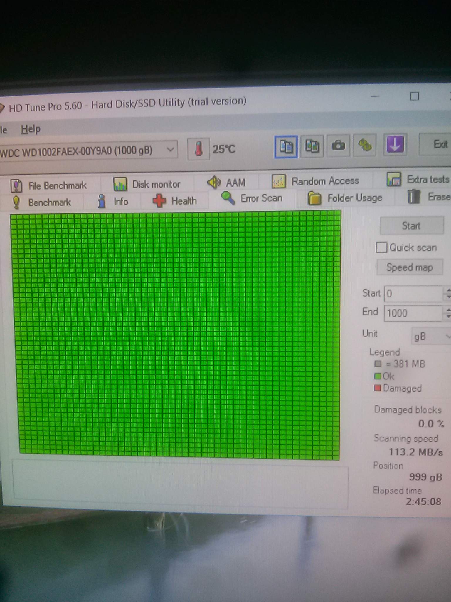
Task: Click the Random Access tab icon
Action: 278,181
